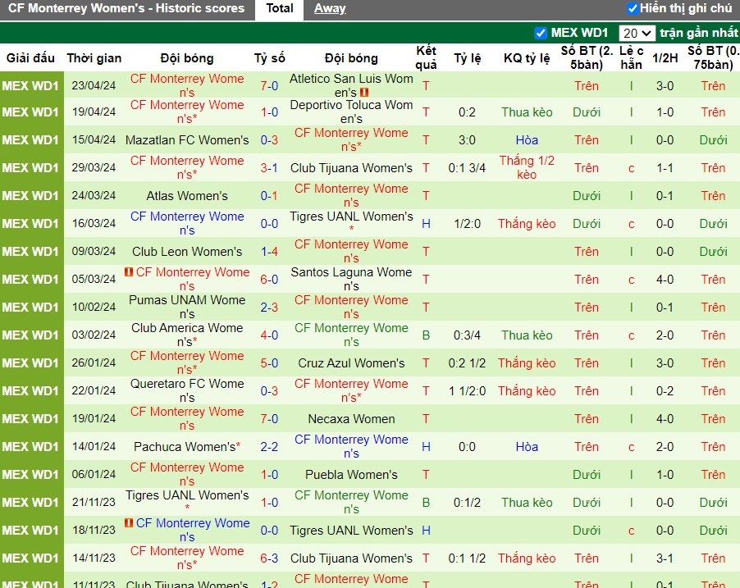Click the 0-0 score on 16/03/24 row

pyautogui.click(x=269, y=224)
